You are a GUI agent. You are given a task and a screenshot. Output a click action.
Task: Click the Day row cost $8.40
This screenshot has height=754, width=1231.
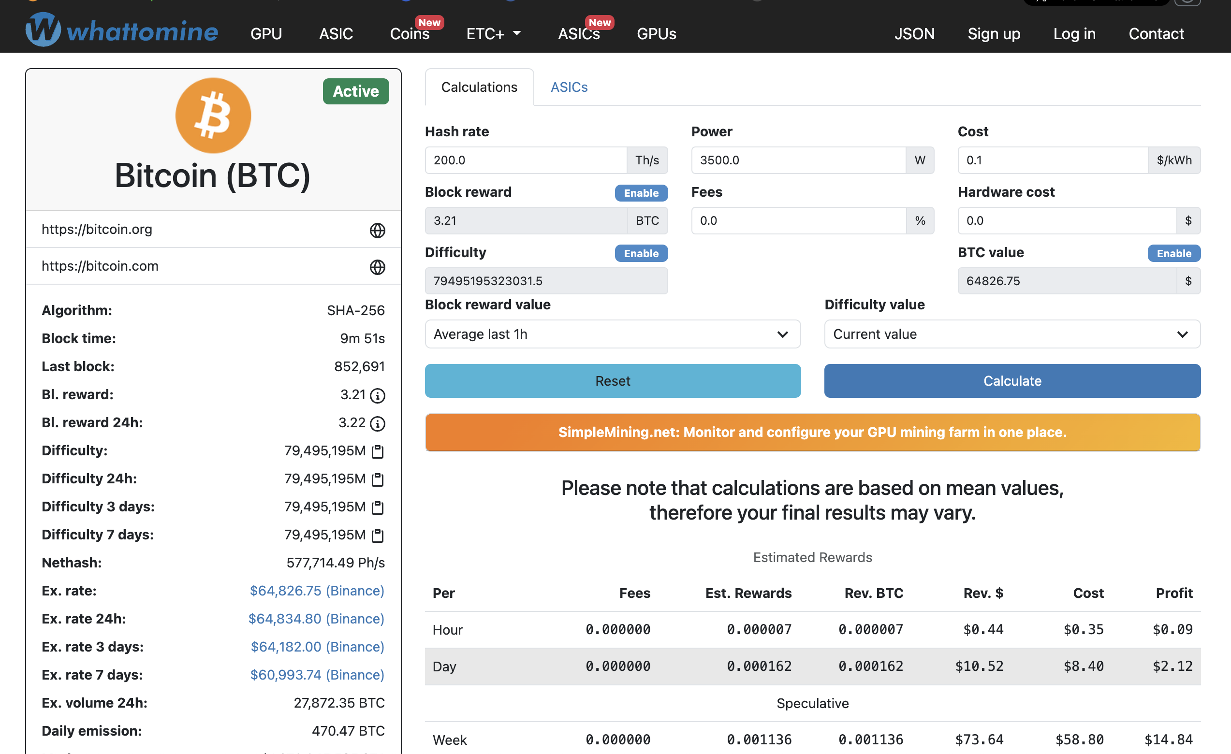1083,666
